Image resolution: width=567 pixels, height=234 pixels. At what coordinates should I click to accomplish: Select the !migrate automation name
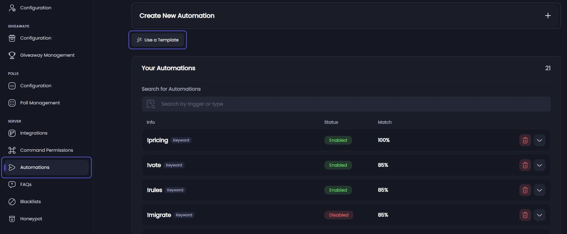tap(159, 215)
